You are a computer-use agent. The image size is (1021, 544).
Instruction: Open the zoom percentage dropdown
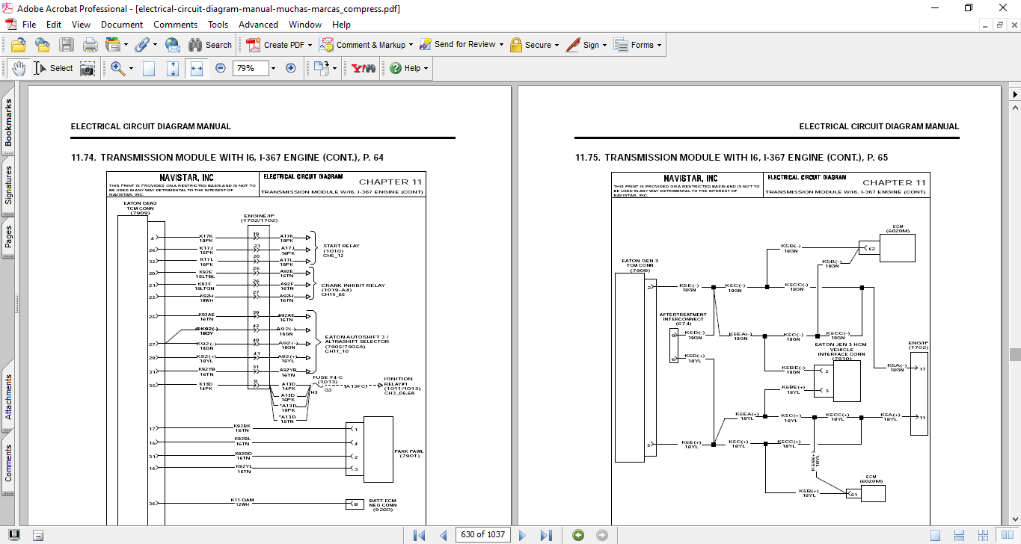[x=273, y=68]
